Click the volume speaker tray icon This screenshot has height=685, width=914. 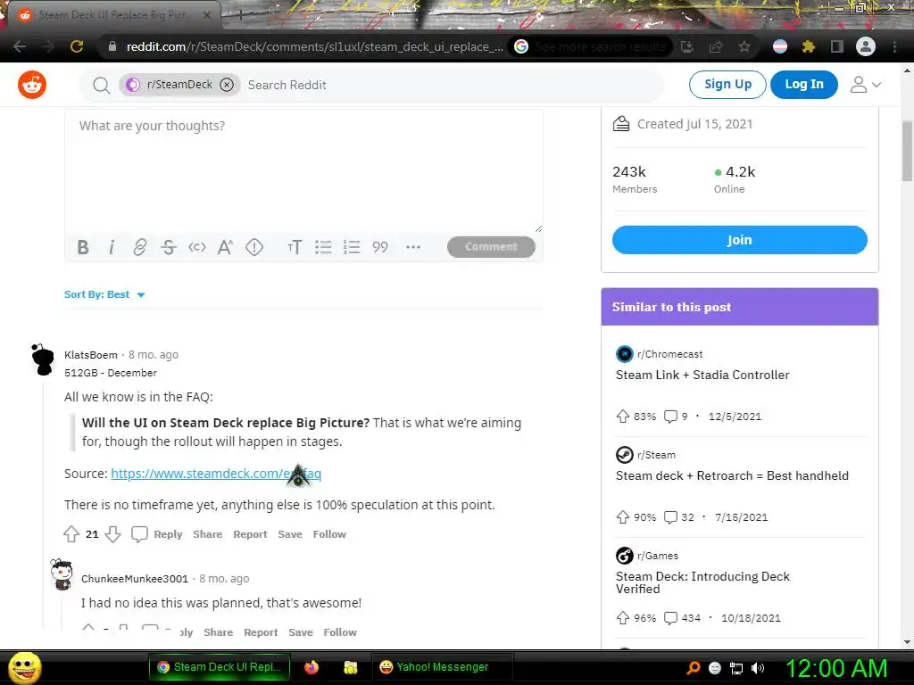coord(758,668)
